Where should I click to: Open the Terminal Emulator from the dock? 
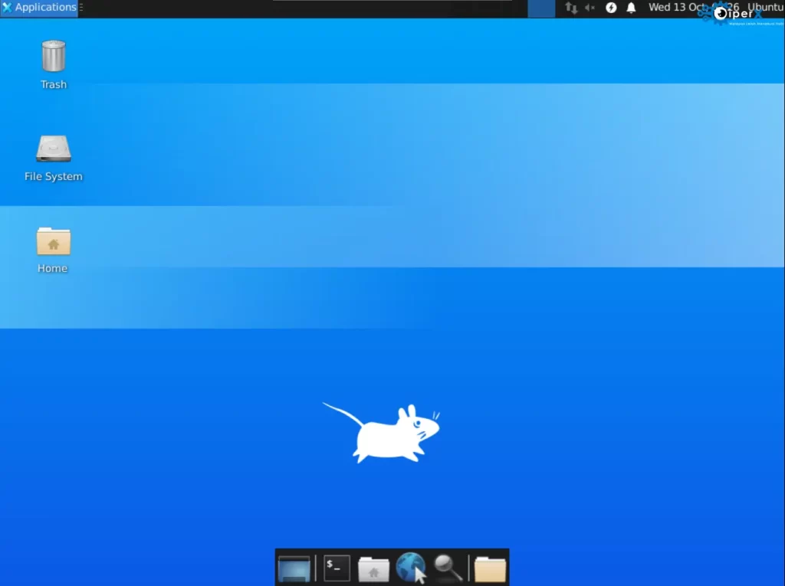click(336, 568)
